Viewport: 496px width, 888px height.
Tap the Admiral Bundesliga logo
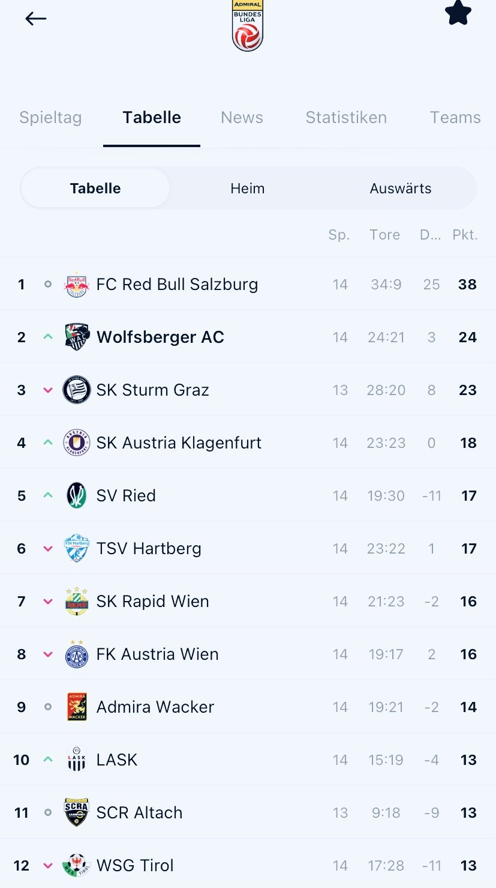[248, 25]
